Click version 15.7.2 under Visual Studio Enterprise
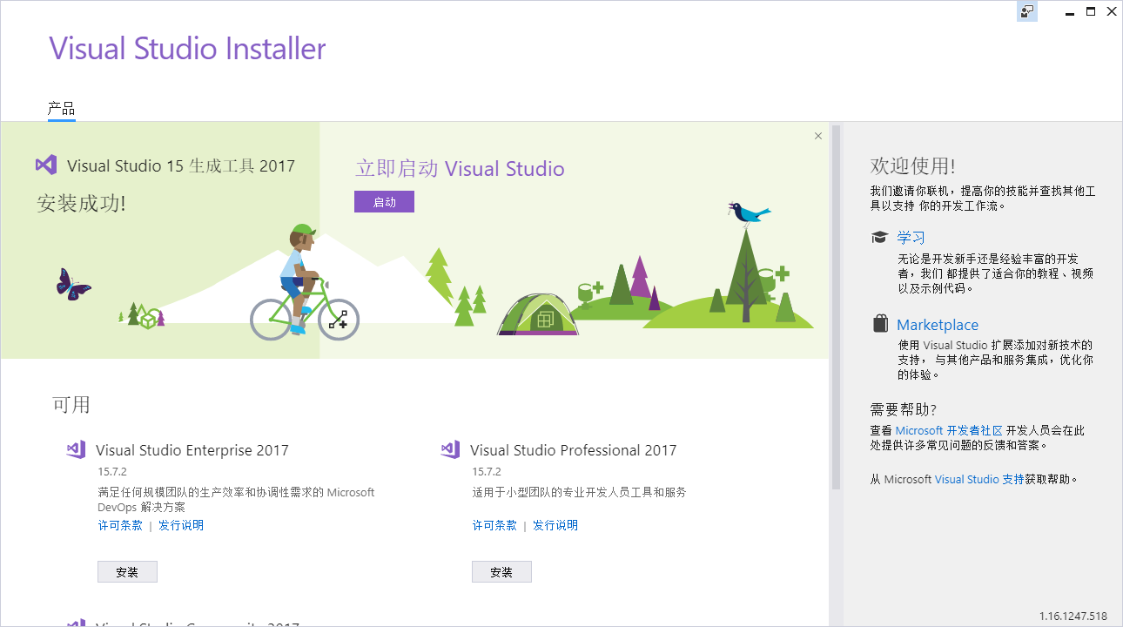1123x627 pixels. (112, 472)
